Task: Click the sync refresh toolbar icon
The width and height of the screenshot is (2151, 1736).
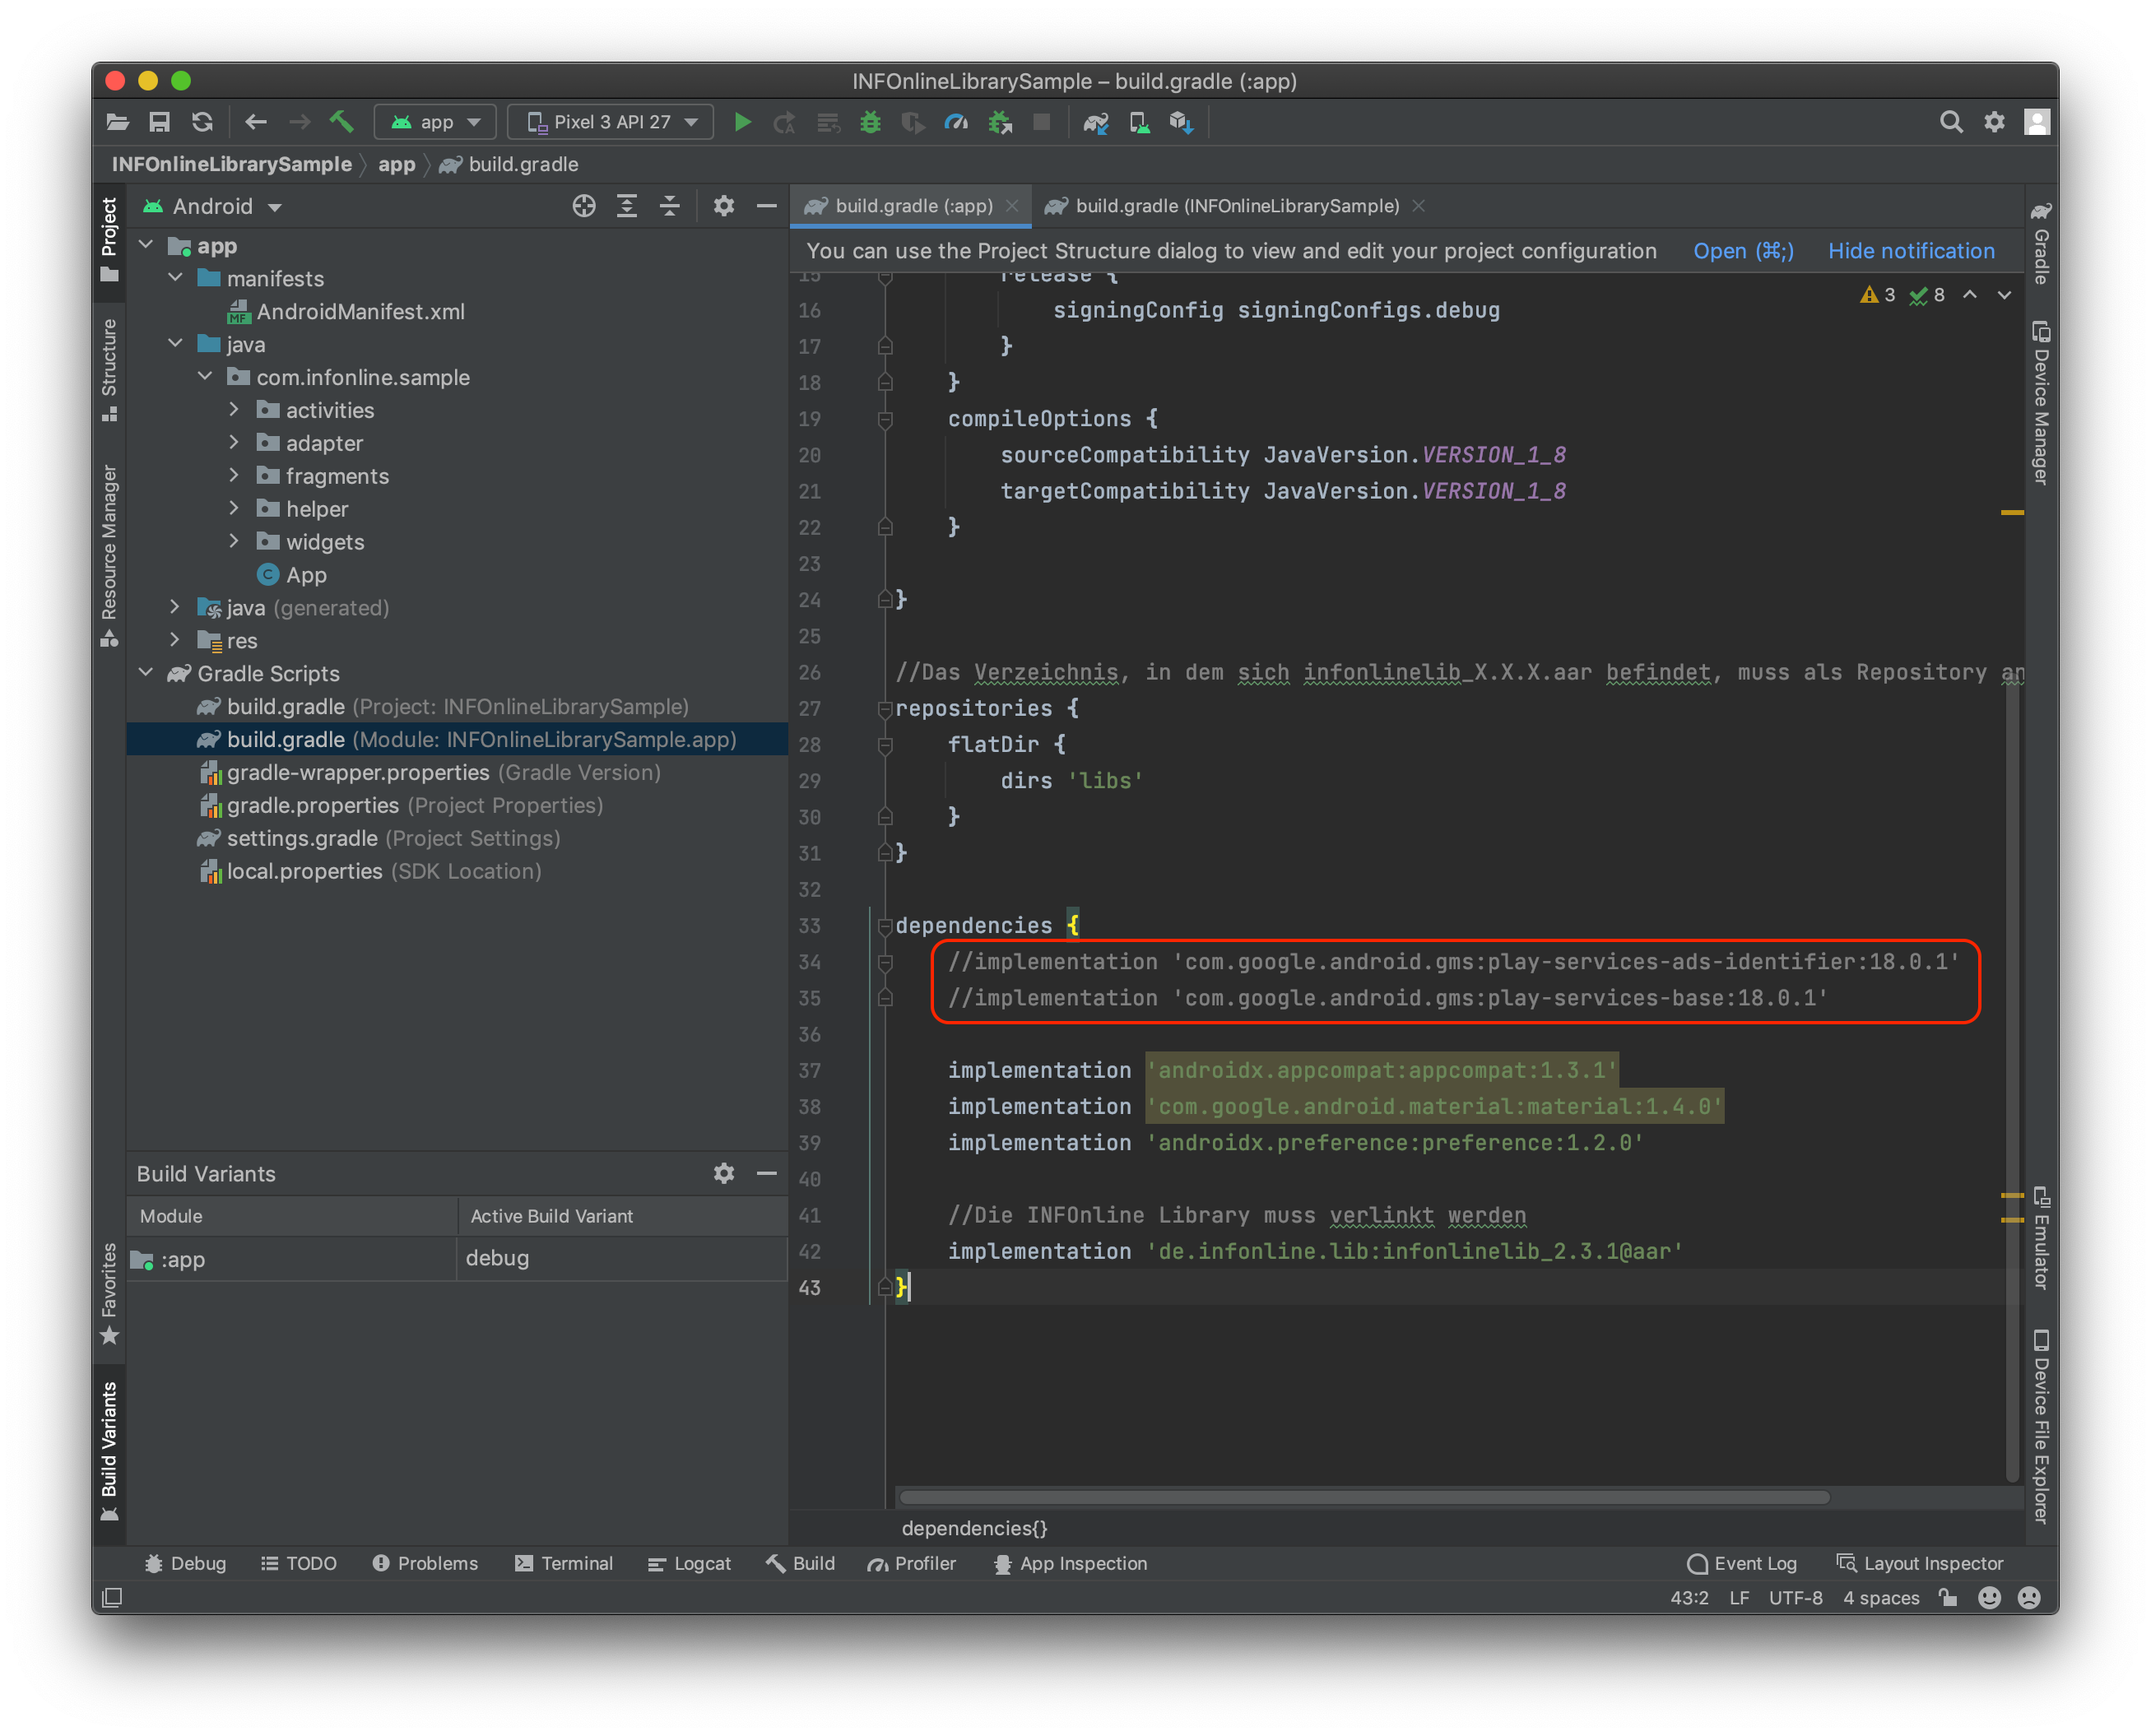Action: pos(202,122)
